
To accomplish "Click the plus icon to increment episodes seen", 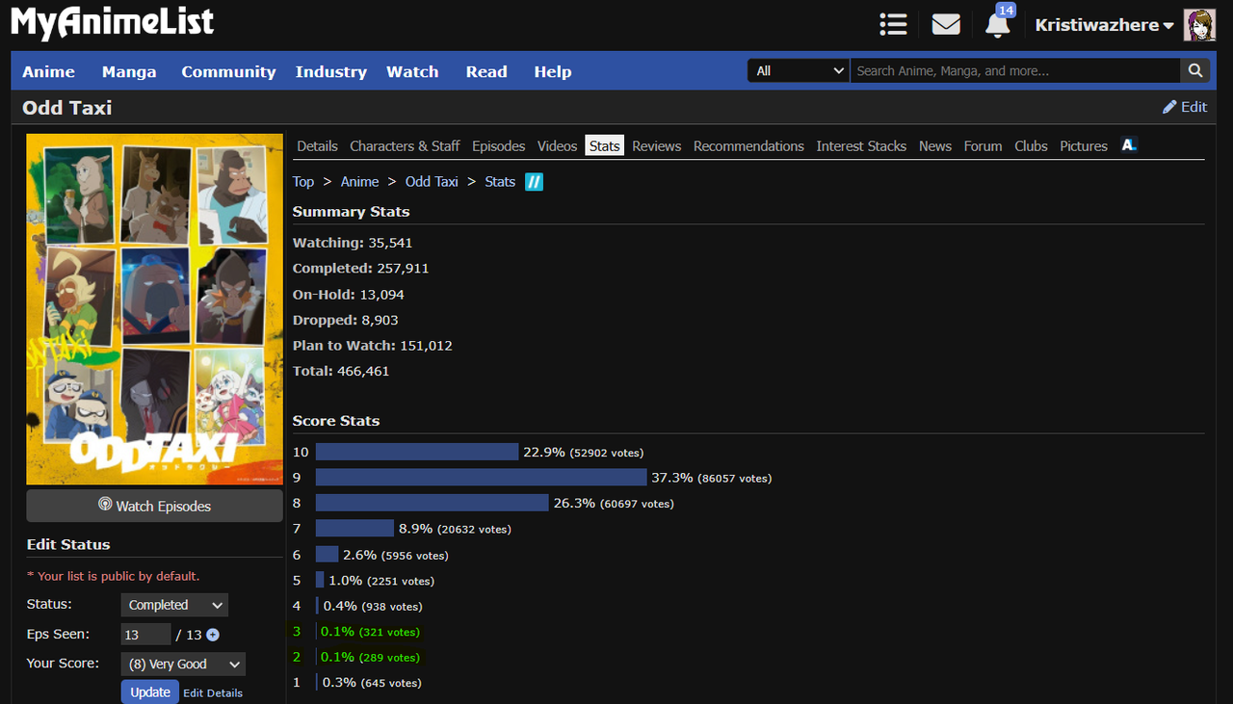I will tap(213, 635).
